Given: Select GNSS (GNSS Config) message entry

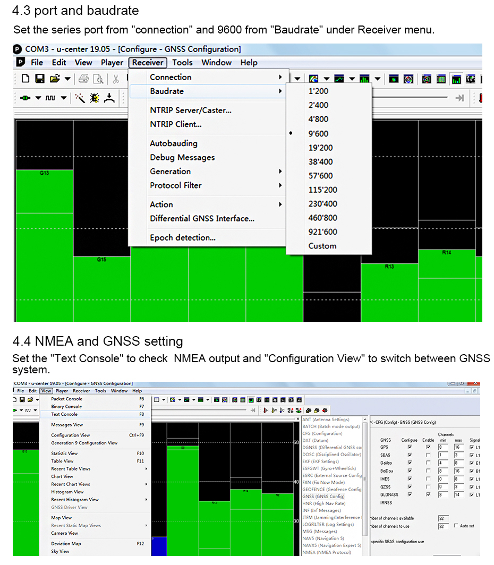Looking at the screenshot, I should coord(323,496).
